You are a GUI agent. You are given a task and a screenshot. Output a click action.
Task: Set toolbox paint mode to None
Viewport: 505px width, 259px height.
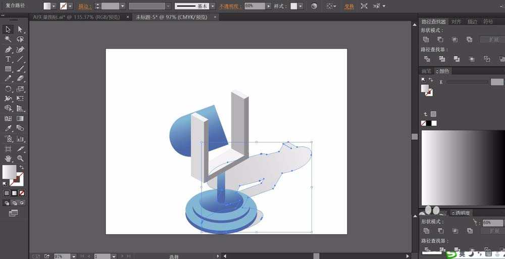tap(22, 193)
